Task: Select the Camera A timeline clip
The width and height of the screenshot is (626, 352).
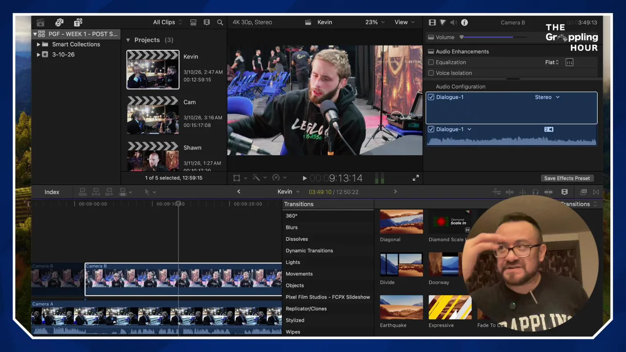Action: click(156, 319)
